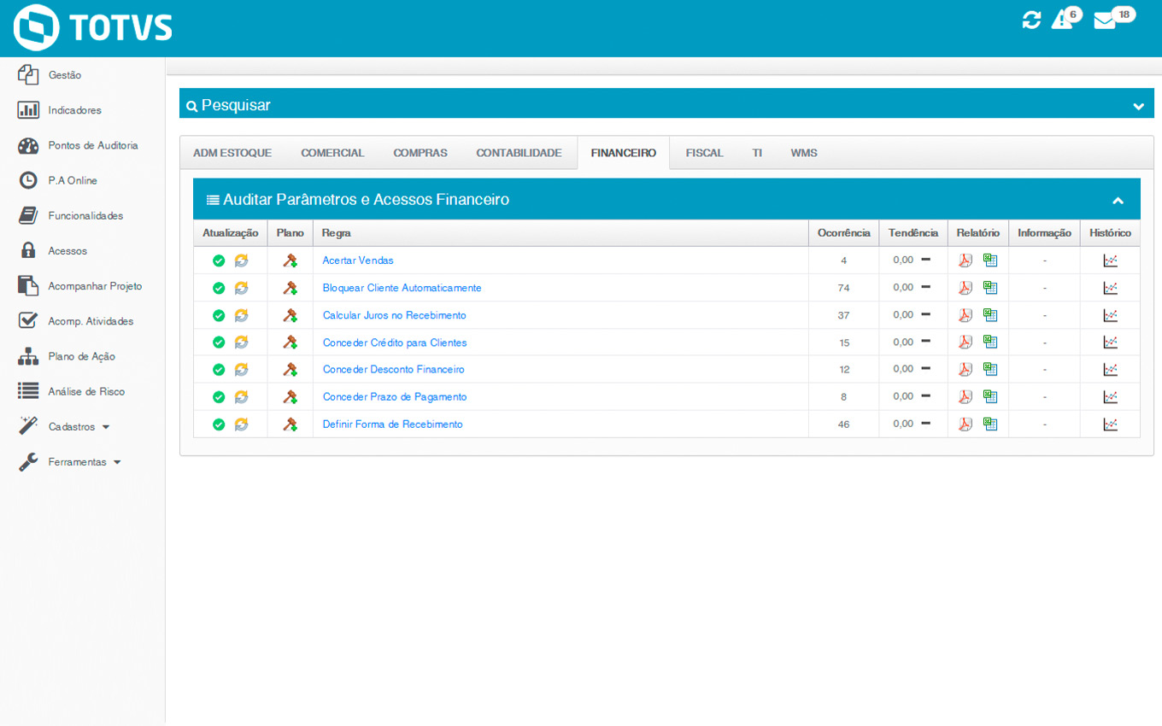The width and height of the screenshot is (1162, 726).
Task: Open the Calcular Juros no Recebimento link
Action: (394, 315)
